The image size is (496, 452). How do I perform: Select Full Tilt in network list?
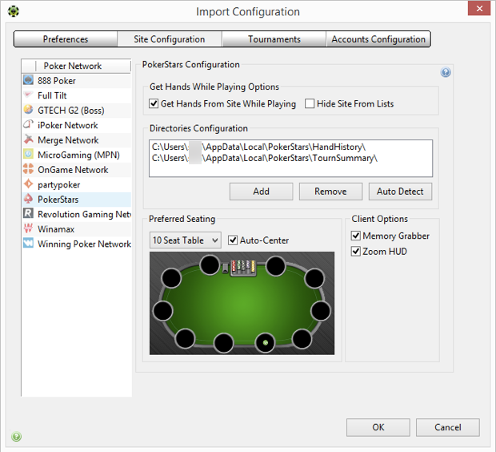tap(77, 95)
